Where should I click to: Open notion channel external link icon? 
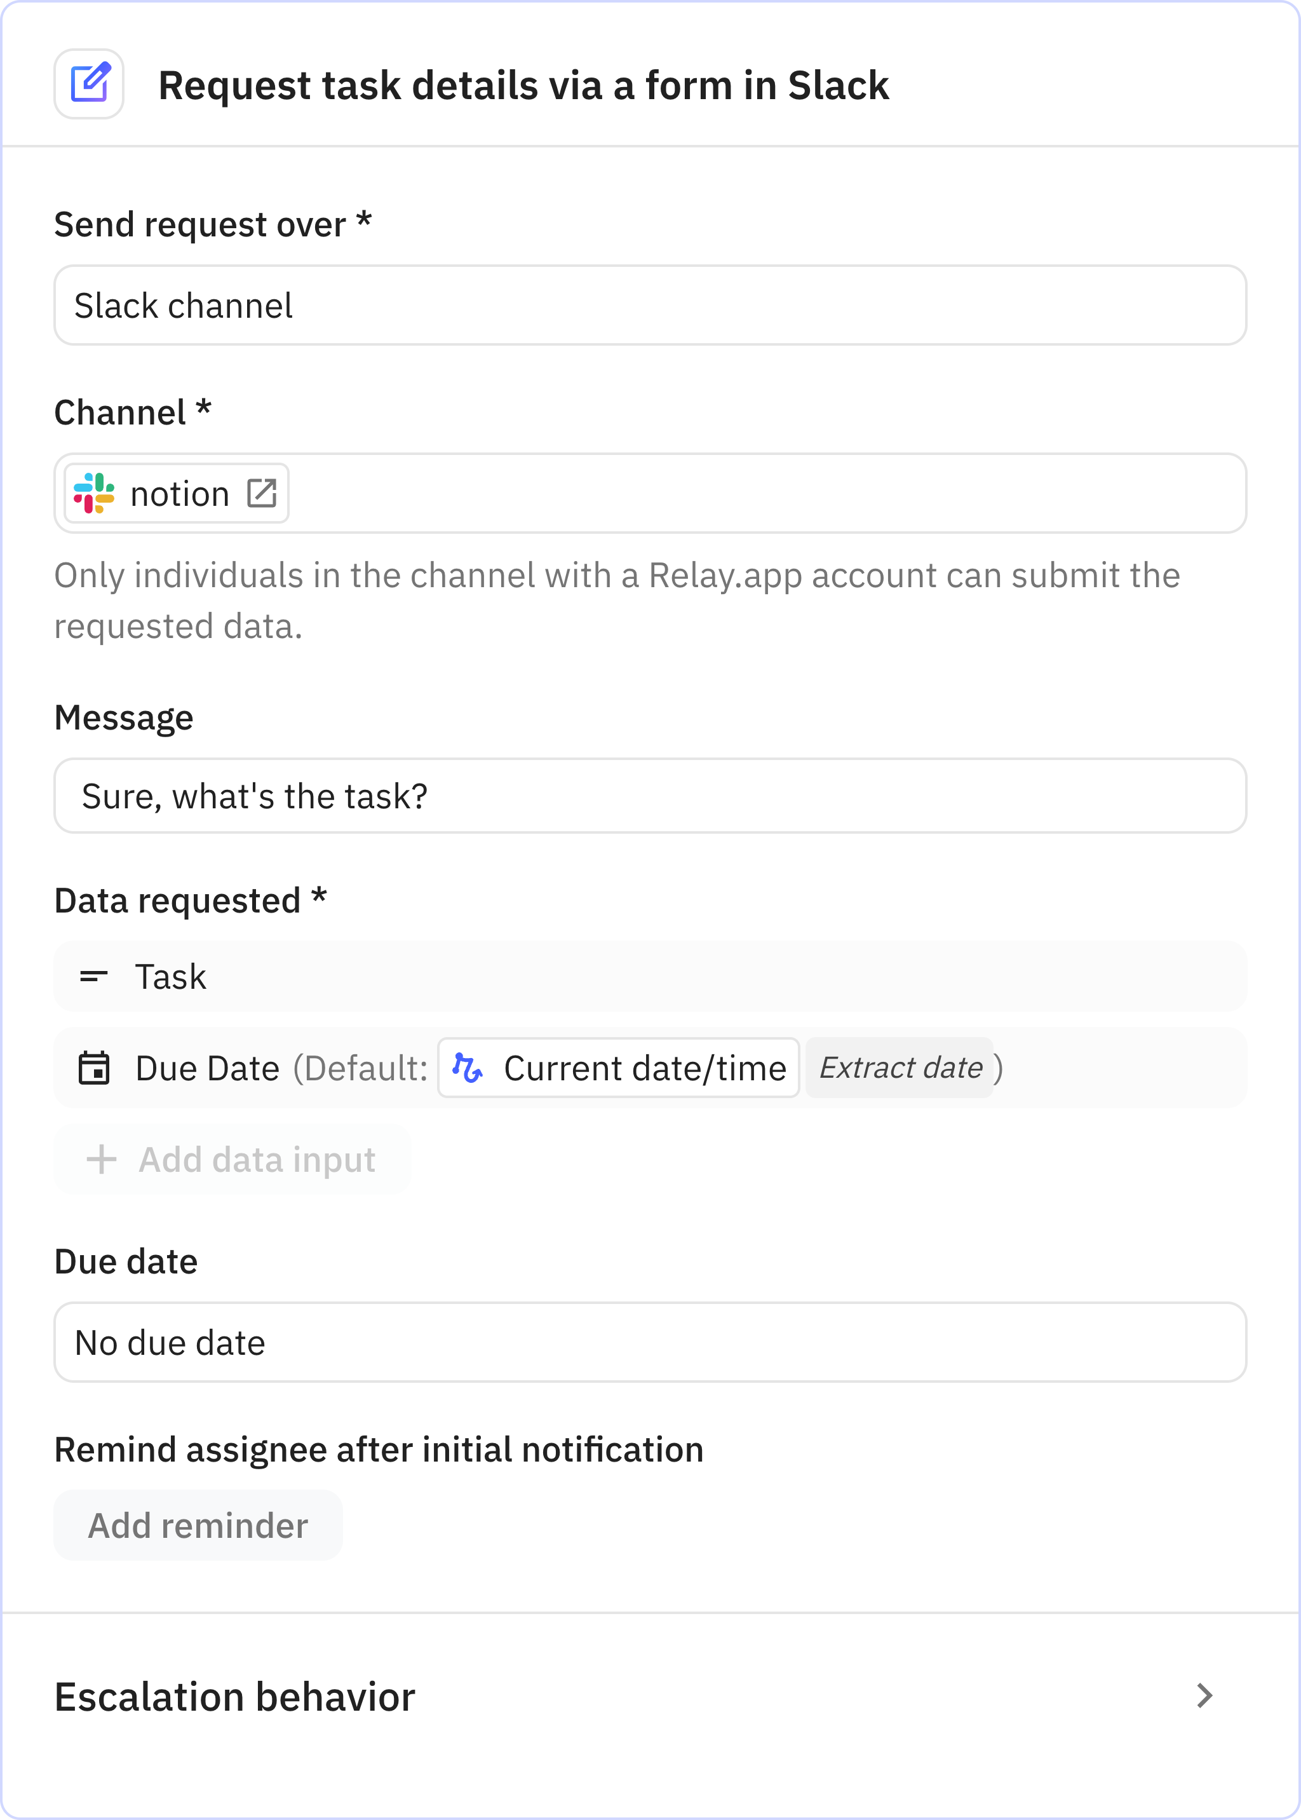click(261, 493)
